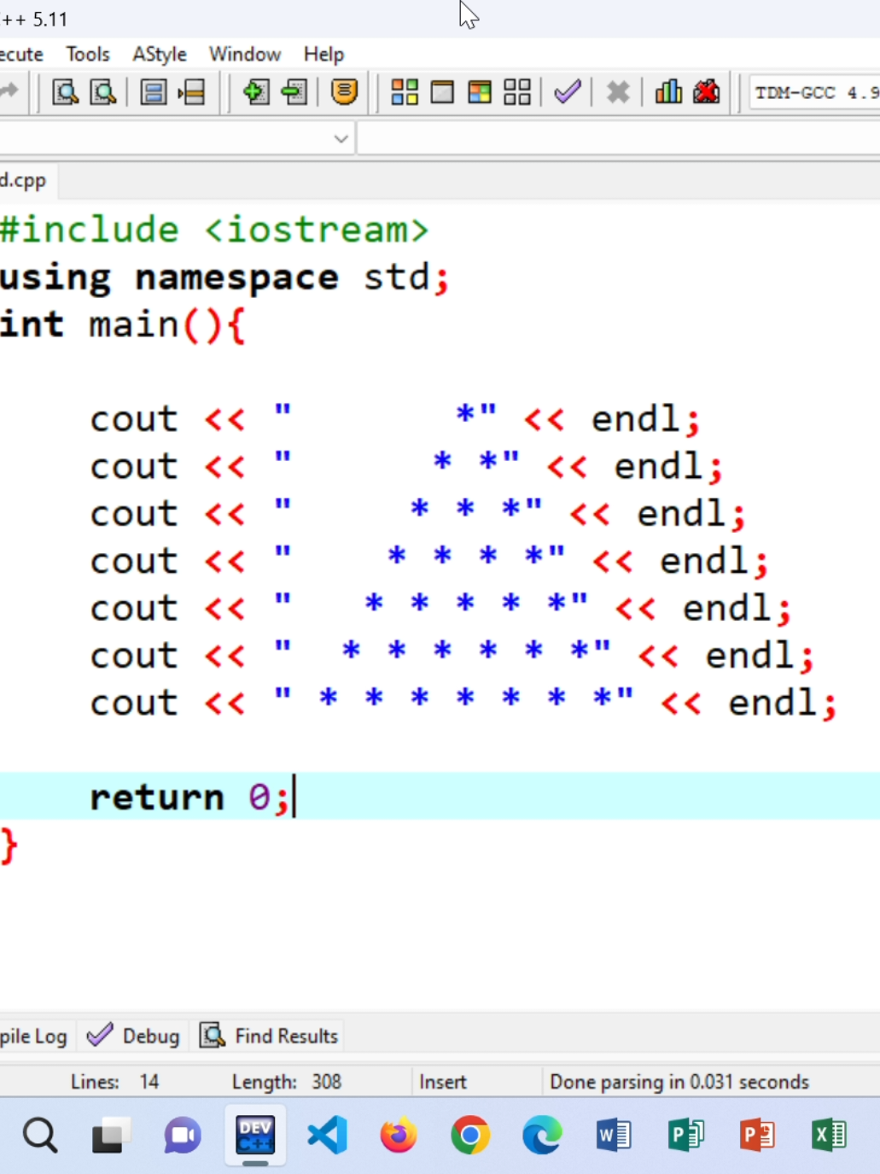
Task: Open the Tools menu
Action: pos(87,54)
